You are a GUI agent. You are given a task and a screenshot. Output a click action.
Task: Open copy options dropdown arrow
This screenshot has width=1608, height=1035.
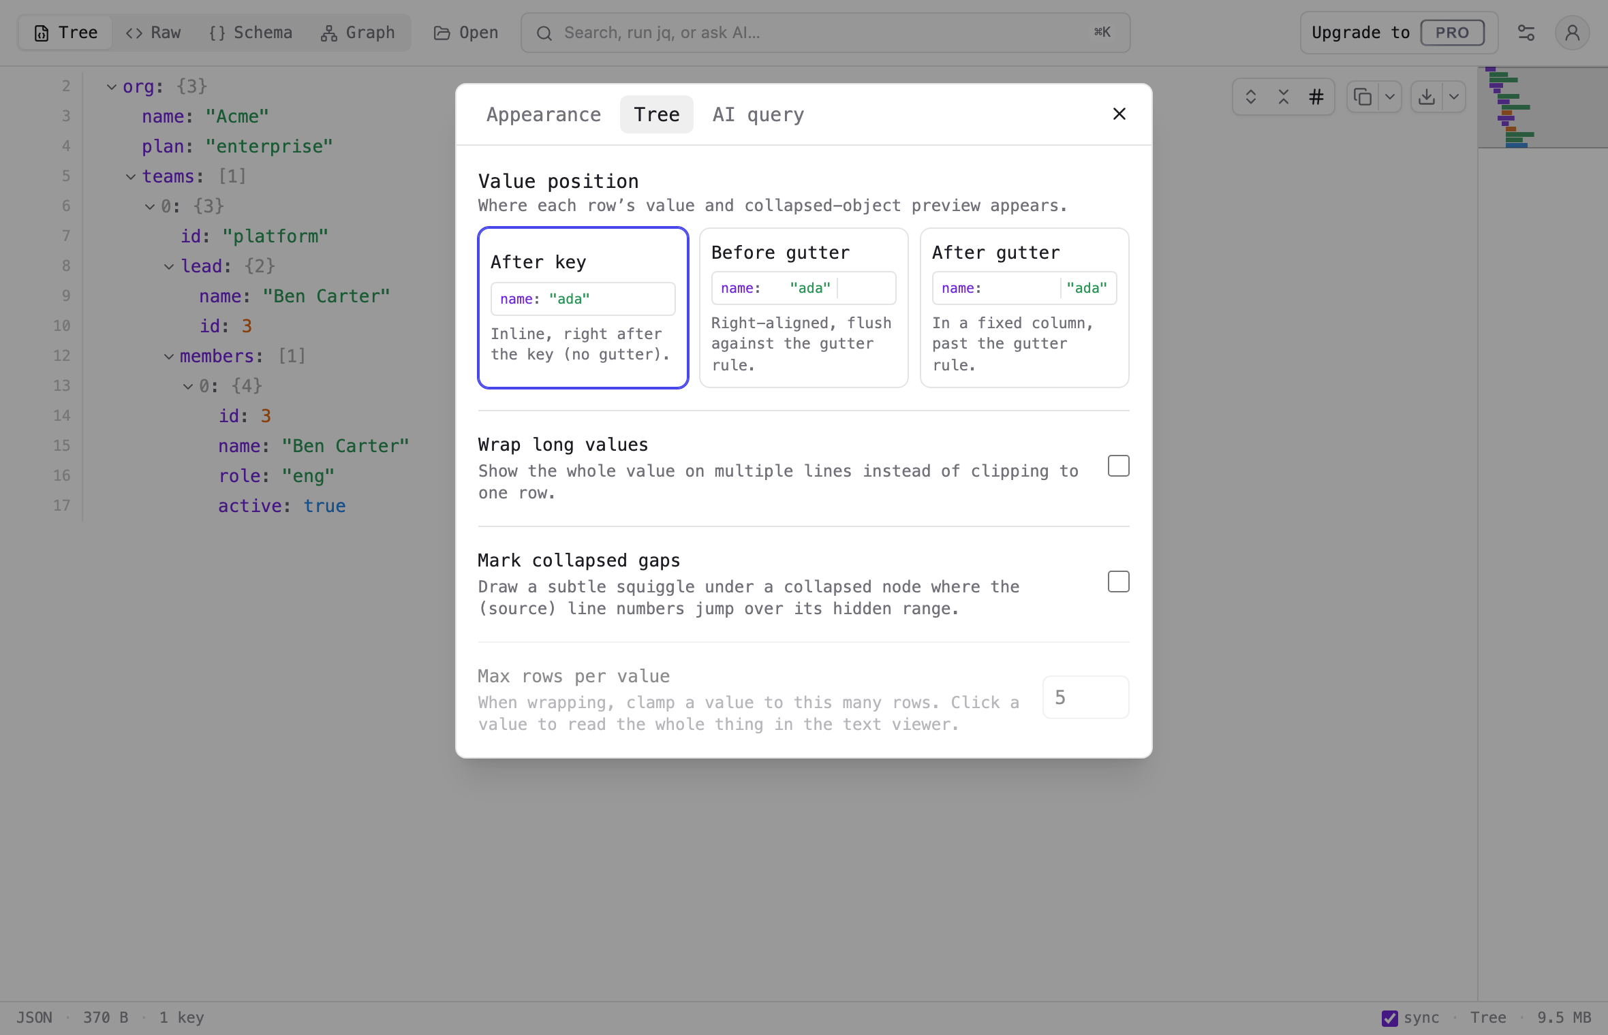pyautogui.click(x=1389, y=97)
